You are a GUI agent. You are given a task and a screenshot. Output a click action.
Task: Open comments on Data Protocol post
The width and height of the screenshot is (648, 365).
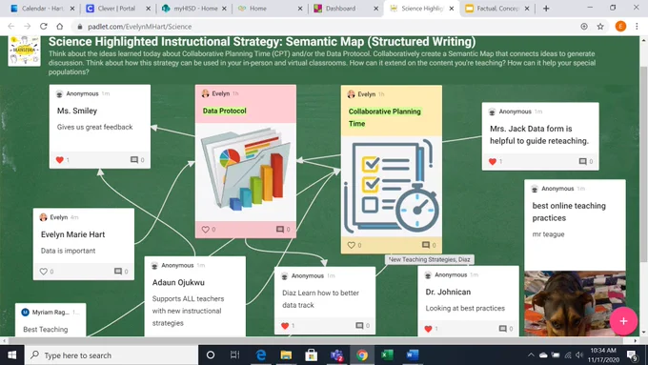[x=280, y=229]
